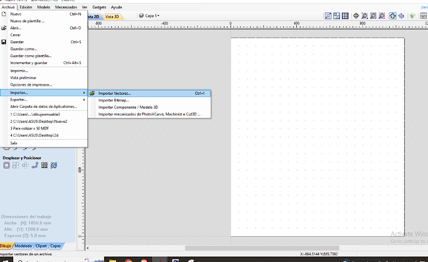Image resolution: width=428 pixels, height=262 pixels.
Task: Choose Importar Componente / Modelo 3D
Action: pos(150,107)
